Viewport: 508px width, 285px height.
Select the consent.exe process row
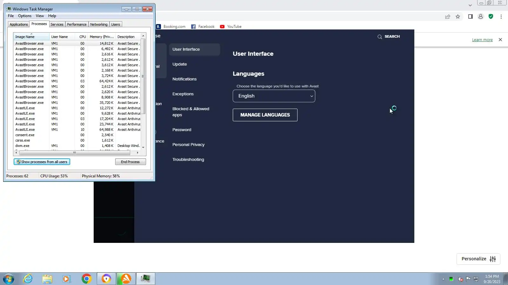point(77,135)
